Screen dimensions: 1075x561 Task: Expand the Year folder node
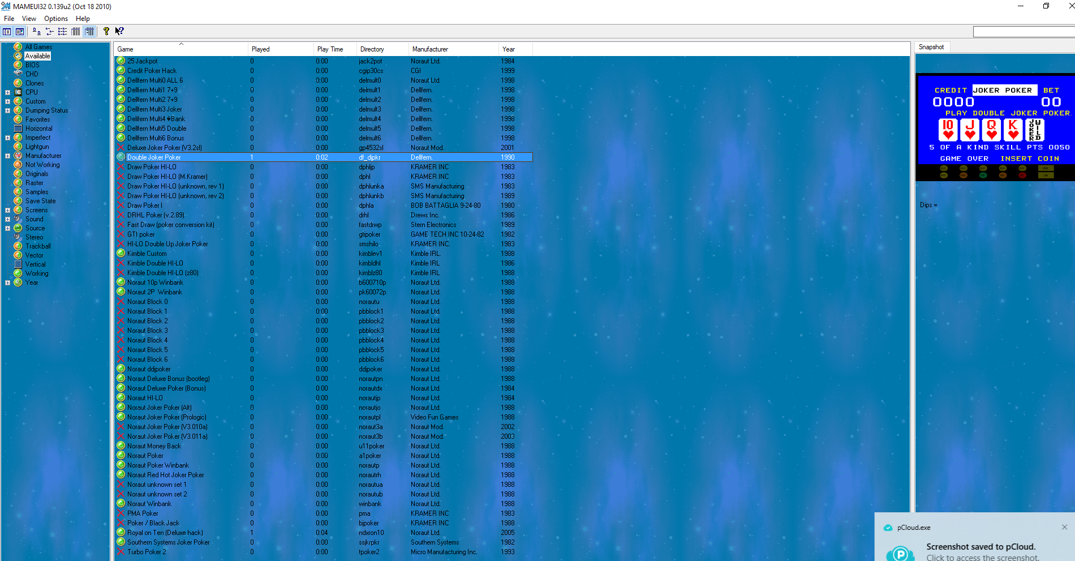point(7,282)
